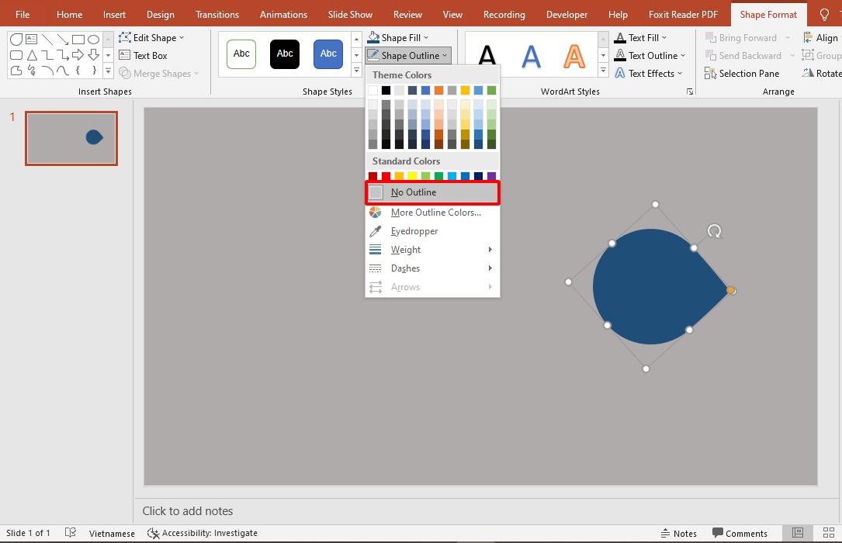Click the Shape Fill command
The image size is (842, 543).
397,37
